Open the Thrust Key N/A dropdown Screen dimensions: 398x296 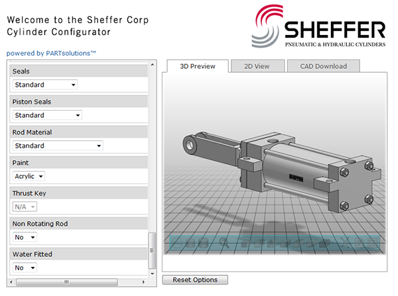coord(25,207)
